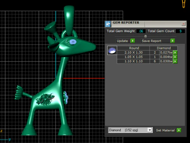190x143 pixels.
Task: Click the Total Gem Count label
Action: (161, 31)
